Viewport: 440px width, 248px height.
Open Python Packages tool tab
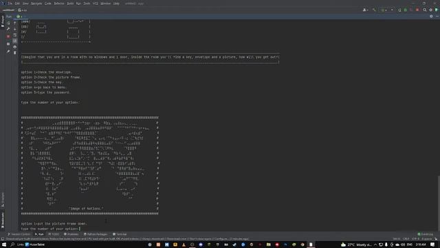click(x=96, y=234)
